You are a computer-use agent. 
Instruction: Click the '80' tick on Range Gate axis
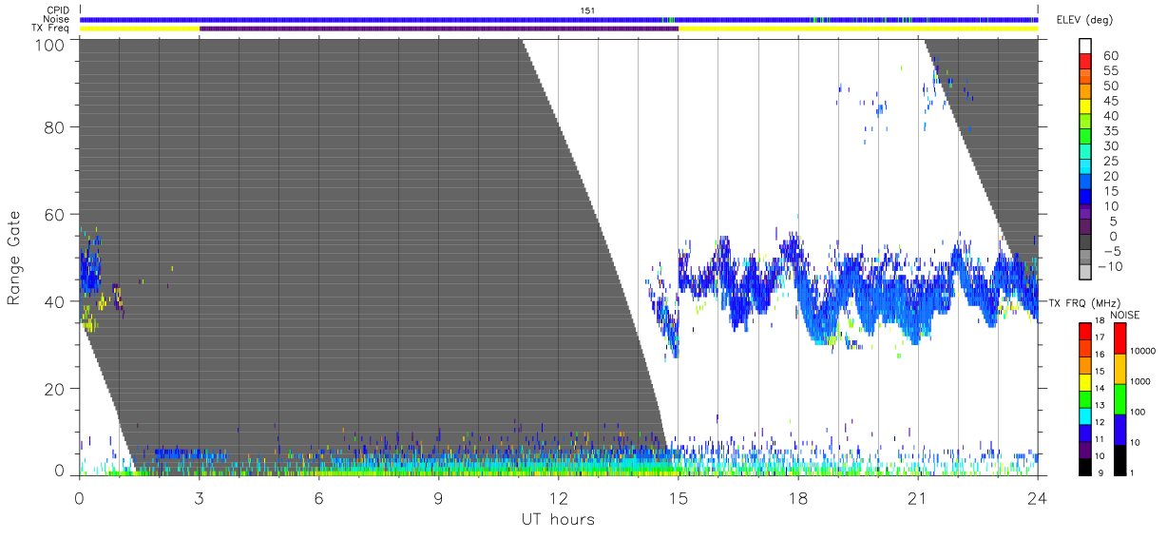pos(54,127)
